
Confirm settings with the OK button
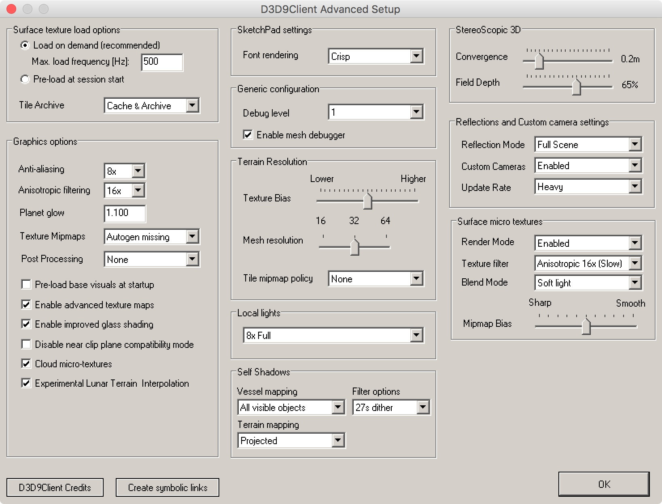(x=604, y=484)
